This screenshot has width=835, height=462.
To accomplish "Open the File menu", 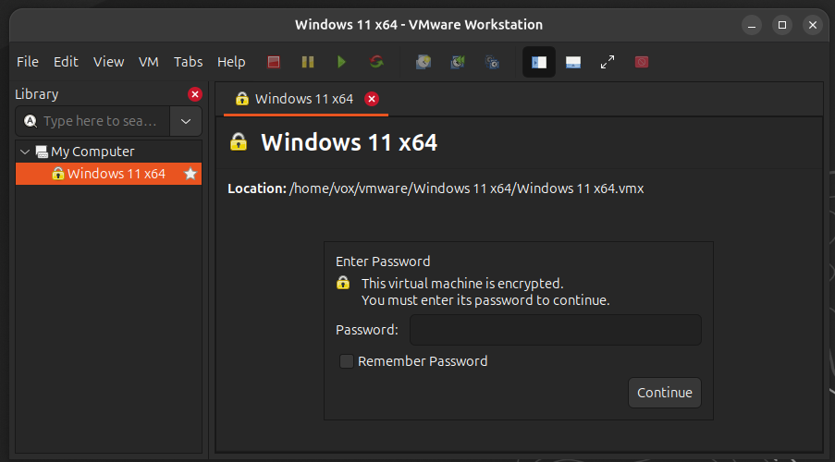I will click(x=28, y=62).
